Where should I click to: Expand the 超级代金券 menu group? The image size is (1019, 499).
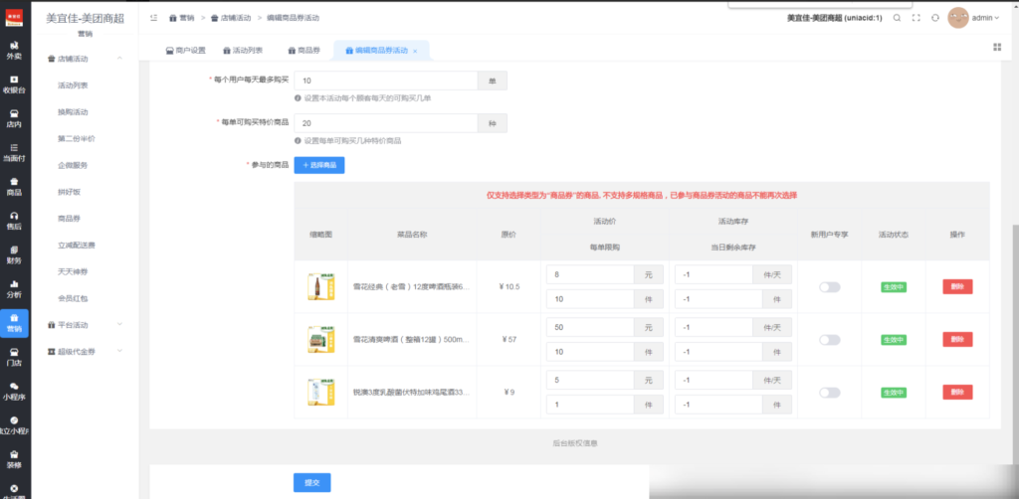(86, 351)
